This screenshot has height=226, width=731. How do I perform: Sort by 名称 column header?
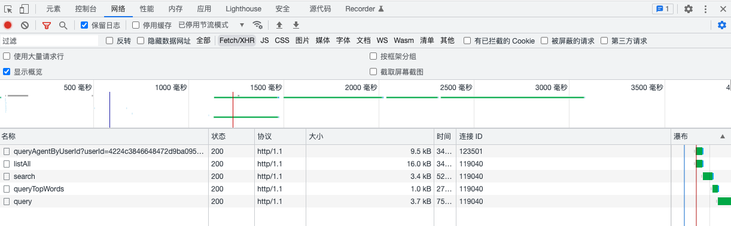coord(104,137)
